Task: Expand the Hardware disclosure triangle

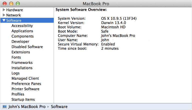Action: tap(4, 10)
